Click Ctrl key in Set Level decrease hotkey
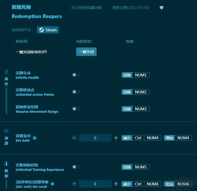The width and height of the screenshot is (197, 191). [138, 184]
